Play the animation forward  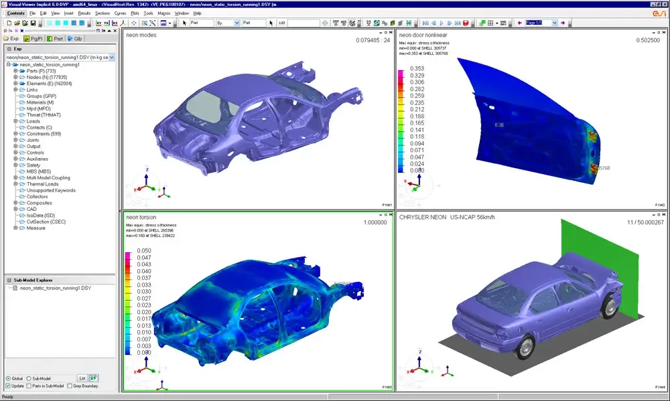click(442, 23)
